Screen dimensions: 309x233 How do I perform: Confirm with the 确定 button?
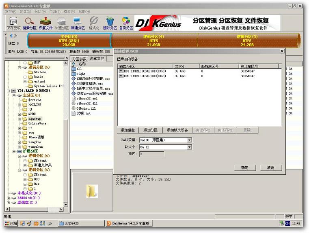coord(245,167)
